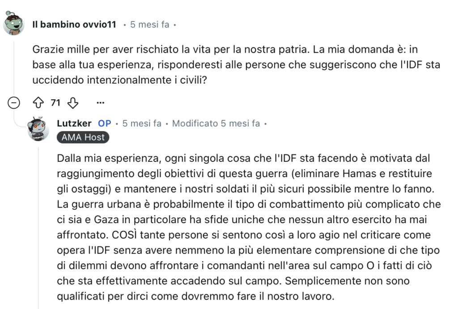Click the AMA Host badge

click(x=83, y=138)
